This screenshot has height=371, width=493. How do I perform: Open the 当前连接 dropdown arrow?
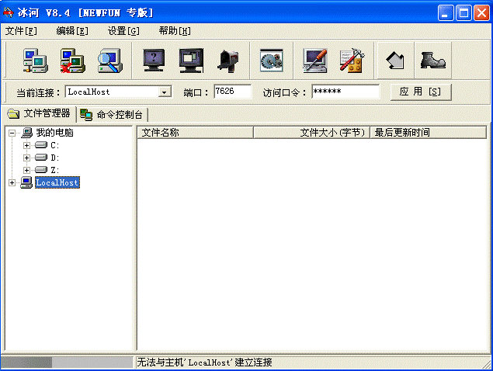pyautogui.click(x=164, y=92)
